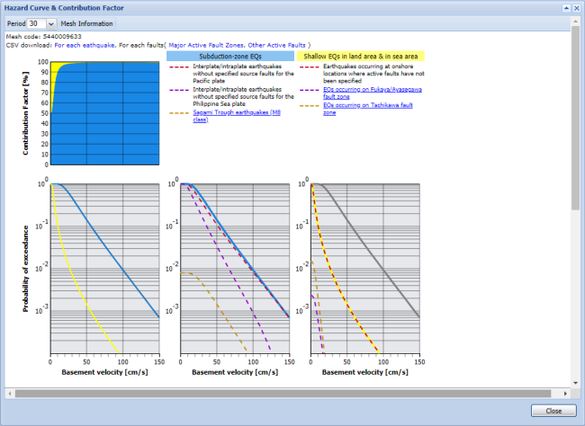Click the Mesh Information button
The height and width of the screenshot is (426, 585).
coord(86,22)
